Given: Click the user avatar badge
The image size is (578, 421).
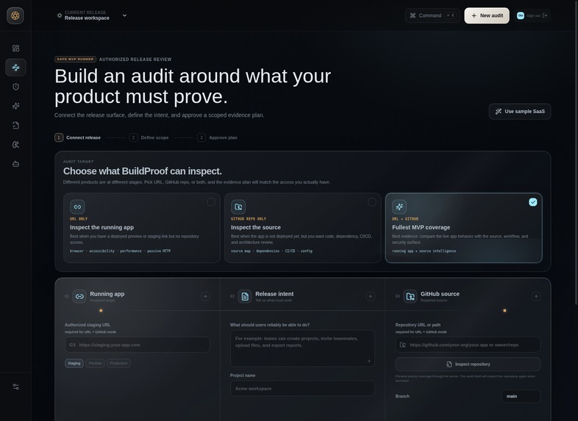Looking at the screenshot, I should click(x=520, y=15).
